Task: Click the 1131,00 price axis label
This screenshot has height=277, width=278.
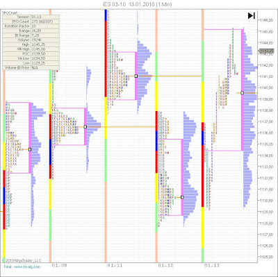Action: tap(266, 190)
